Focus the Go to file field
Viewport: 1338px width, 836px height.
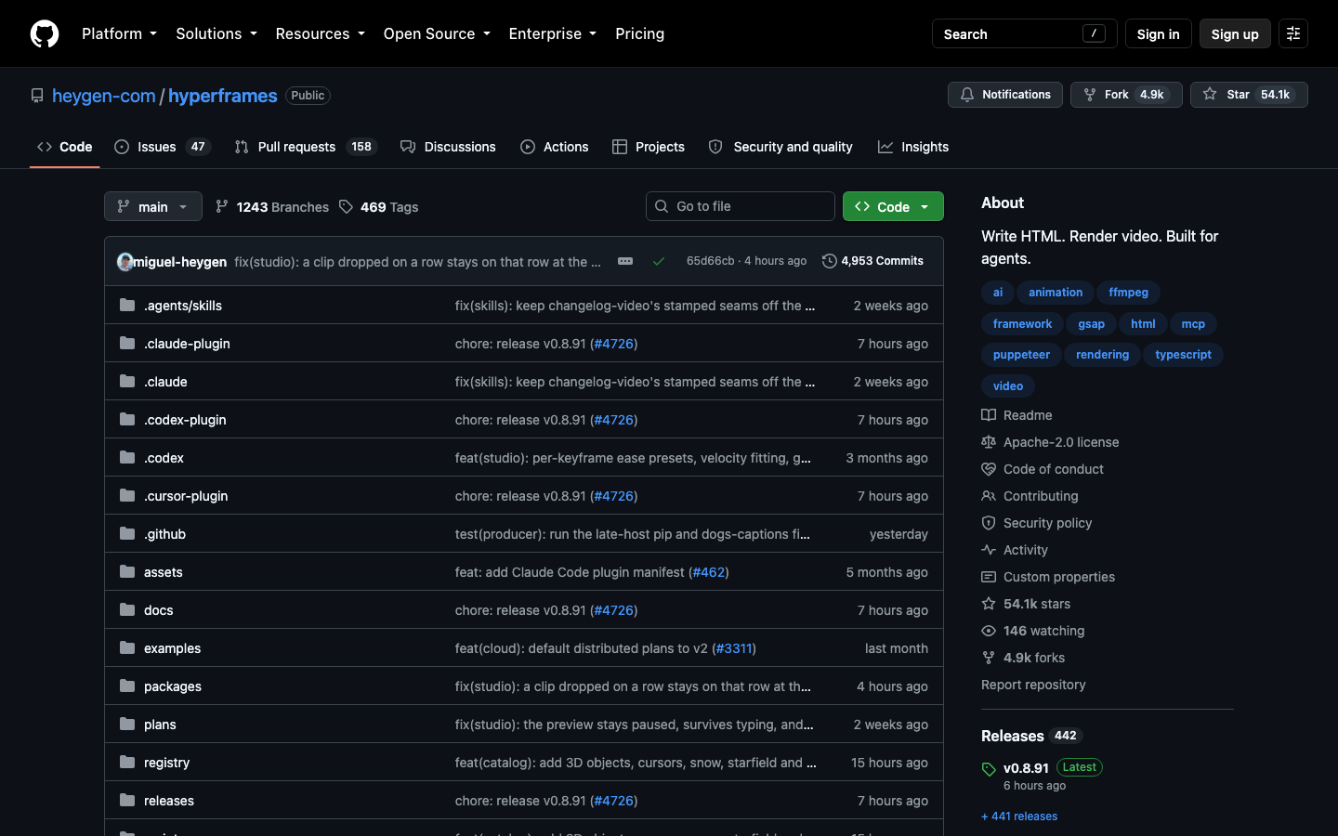click(x=741, y=206)
